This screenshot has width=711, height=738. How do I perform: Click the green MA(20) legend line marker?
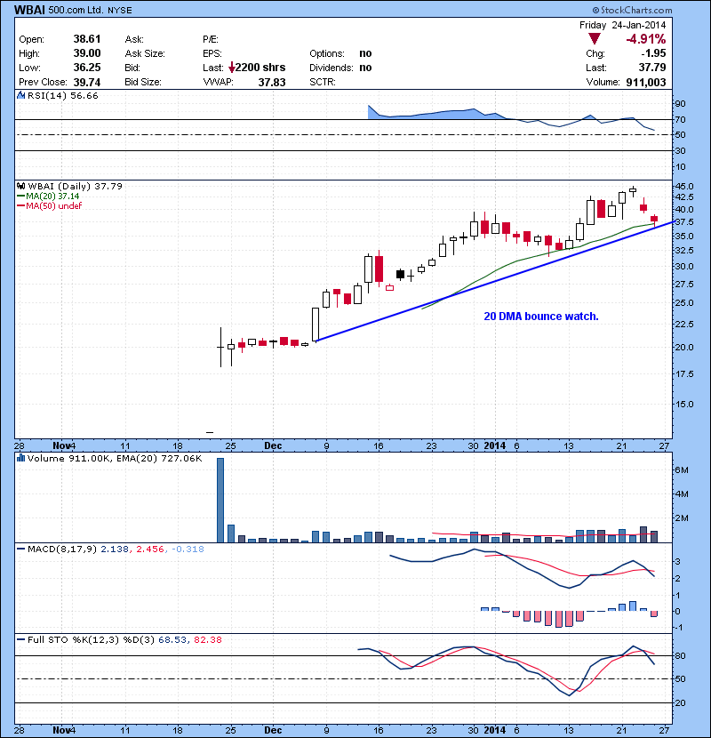(x=21, y=197)
